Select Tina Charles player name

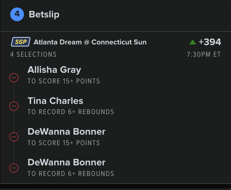click(x=55, y=101)
